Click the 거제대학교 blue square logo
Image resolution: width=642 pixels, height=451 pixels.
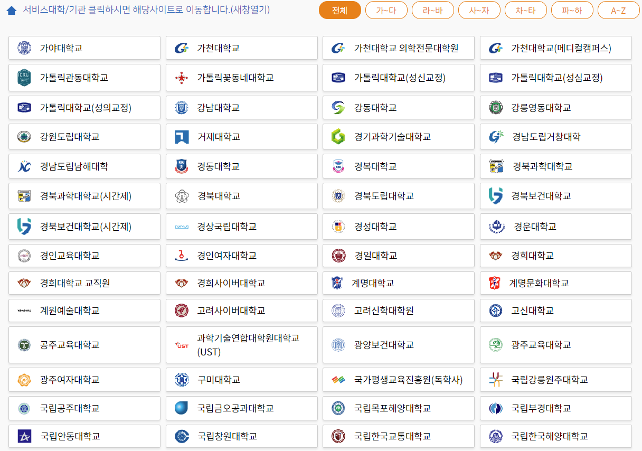(x=182, y=137)
